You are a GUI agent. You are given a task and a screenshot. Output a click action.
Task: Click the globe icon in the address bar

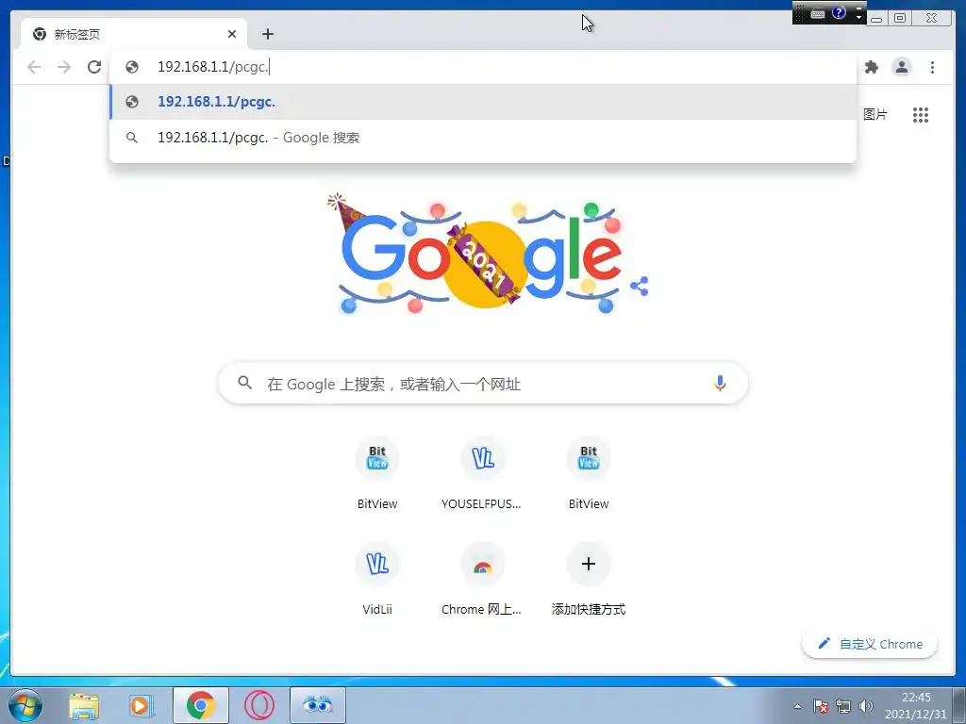pos(132,67)
